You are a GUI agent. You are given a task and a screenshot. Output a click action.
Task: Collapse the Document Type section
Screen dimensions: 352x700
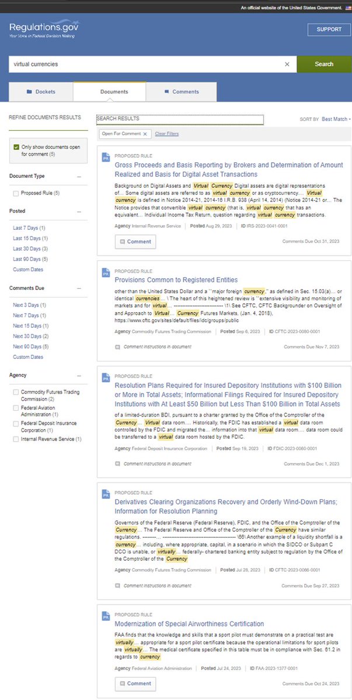pos(79,176)
